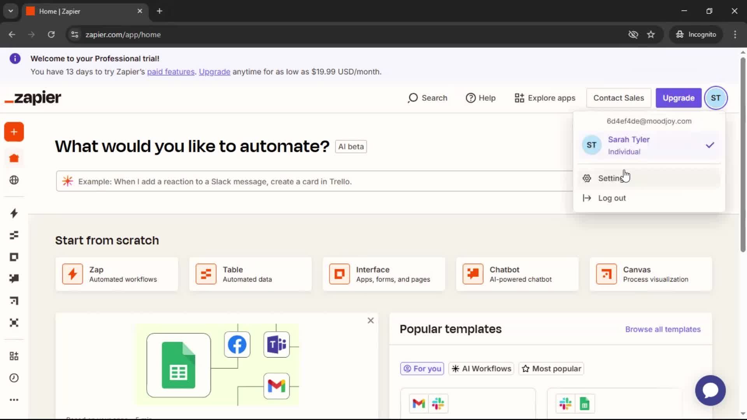The width and height of the screenshot is (747, 420).
Task: Select the AI Workflows template filter
Action: [481, 369]
